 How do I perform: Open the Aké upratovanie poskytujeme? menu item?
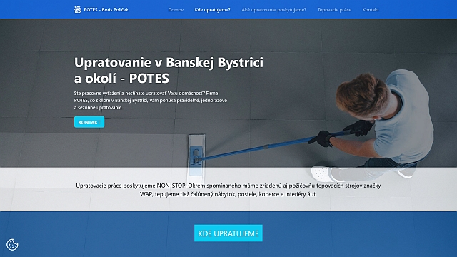pyautogui.click(x=274, y=10)
